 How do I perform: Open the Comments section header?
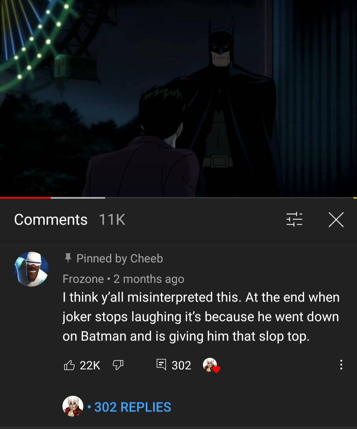[51, 220]
